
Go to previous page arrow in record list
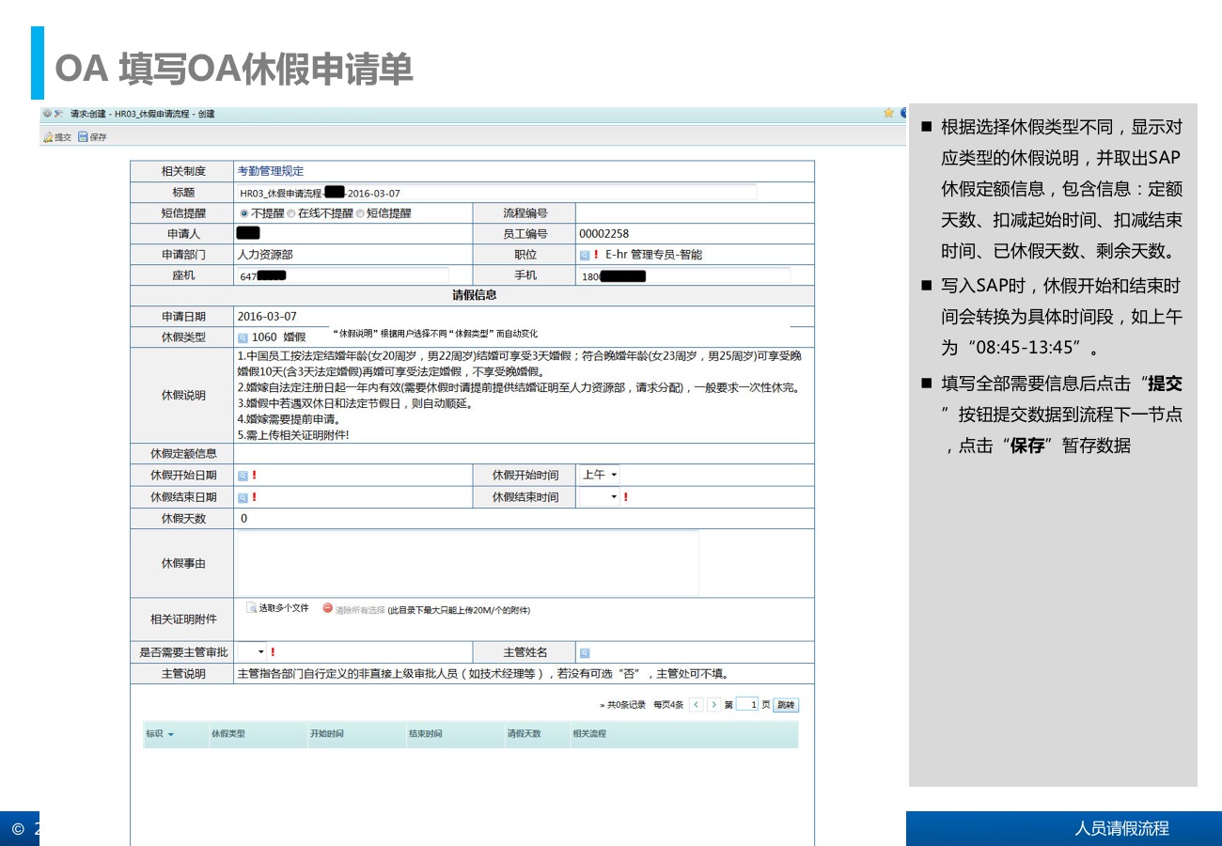(696, 704)
